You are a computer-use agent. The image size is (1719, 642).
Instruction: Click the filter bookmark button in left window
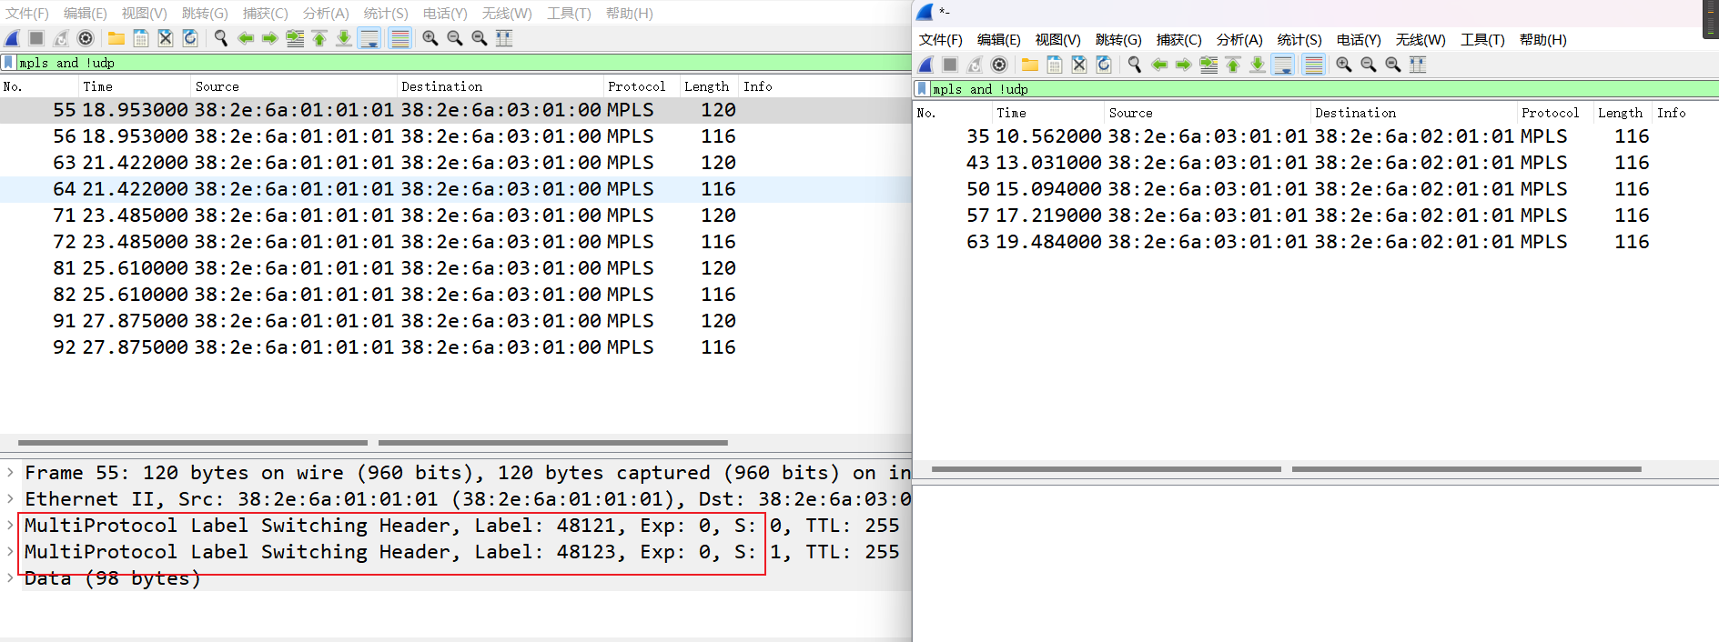click(x=9, y=63)
